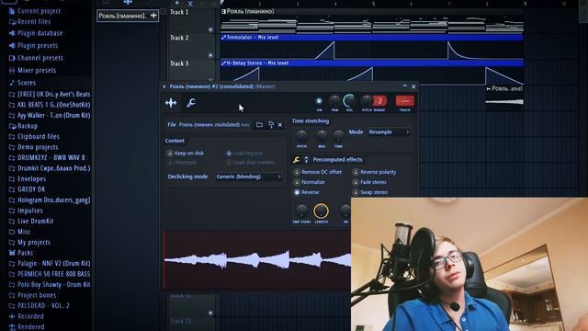Mute Track 1 with its dot
Image resolution: width=588 pixels, height=331 pixels.
pyautogui.click(x=210, y=29)
